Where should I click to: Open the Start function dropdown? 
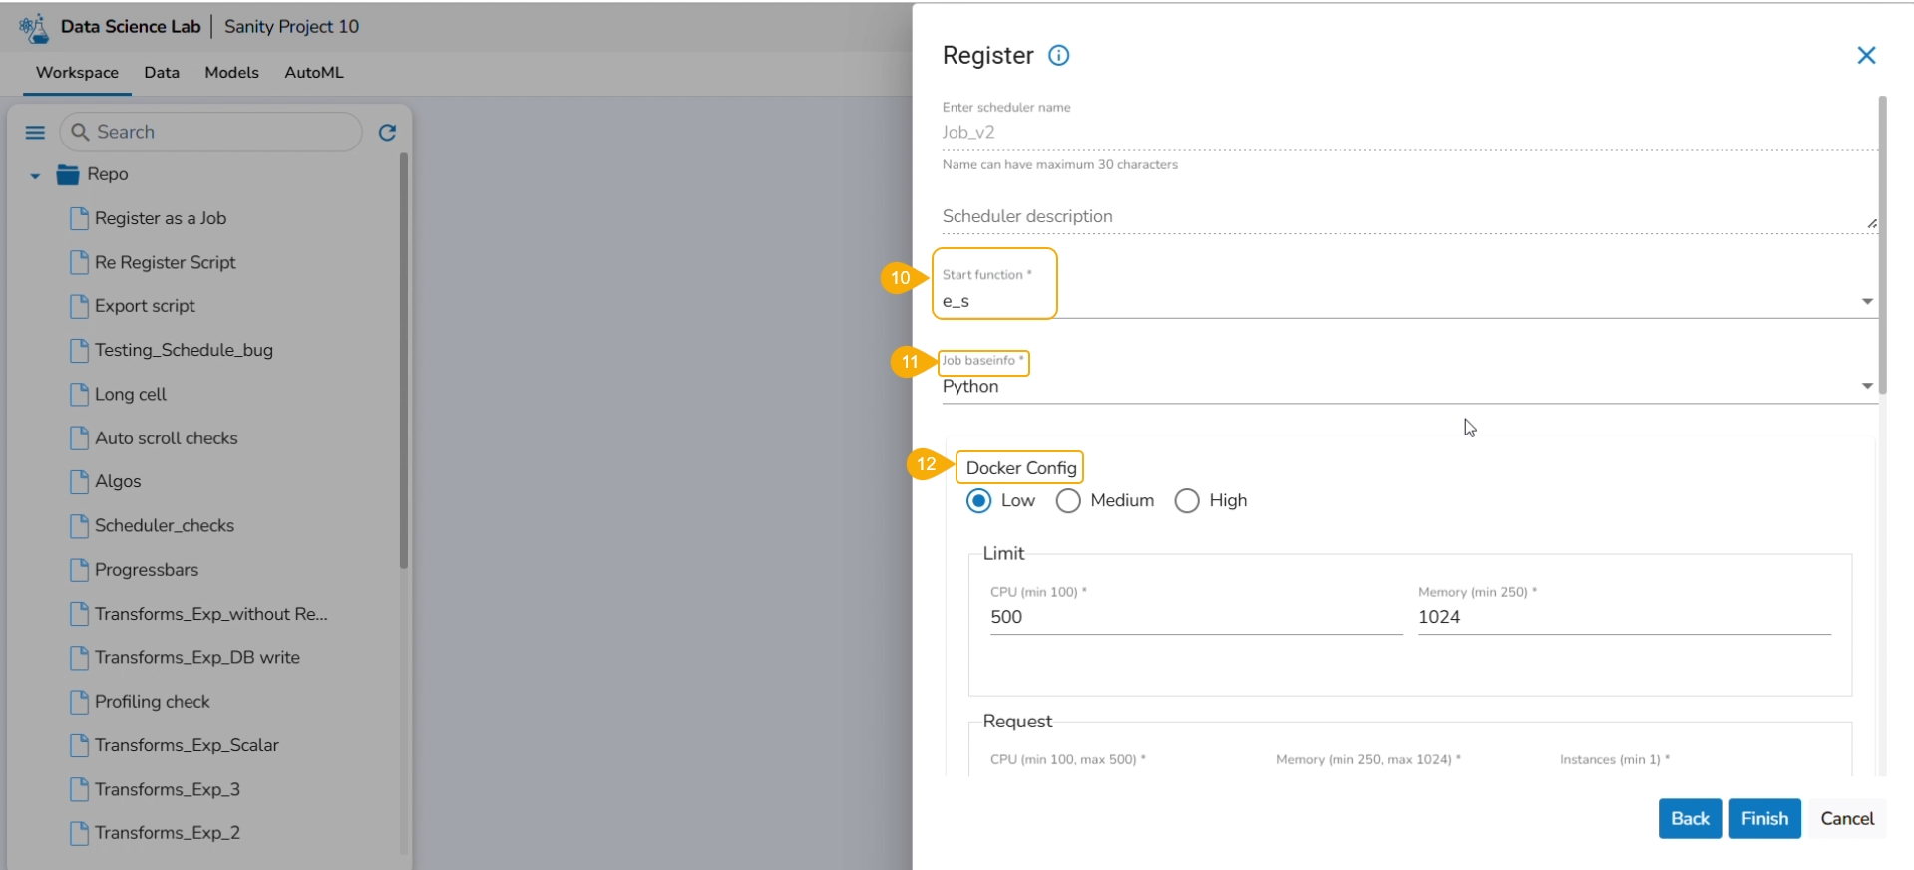[x=1867, y=301]
